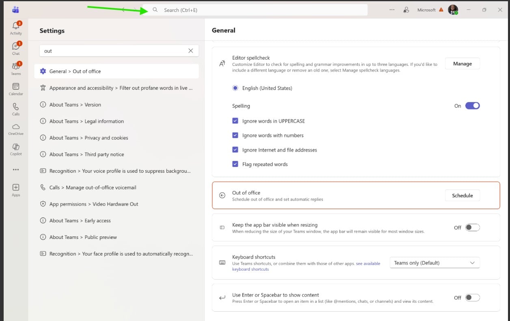510x321 pixels.
Task: Click the top Search (Ctrl+E) field
Action: (260, 10)
